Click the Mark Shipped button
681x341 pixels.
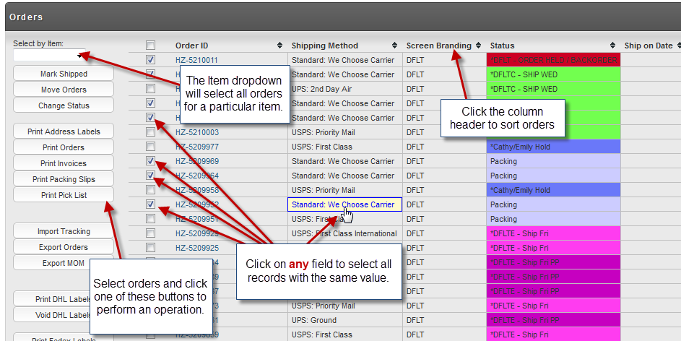tap(64, 74)
